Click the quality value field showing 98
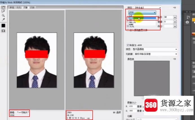Image resolution: width=195 pixels, height=120 pixels. (169, 17)
